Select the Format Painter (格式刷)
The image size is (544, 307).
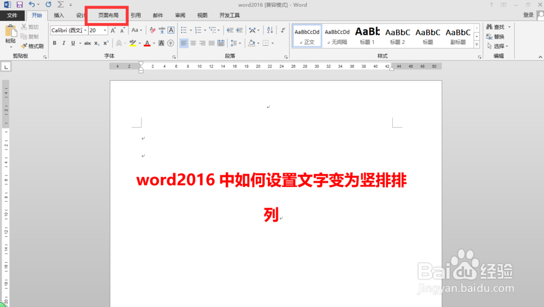point(32,46)
